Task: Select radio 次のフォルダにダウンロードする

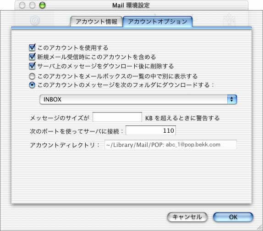Action: (32, 85)
